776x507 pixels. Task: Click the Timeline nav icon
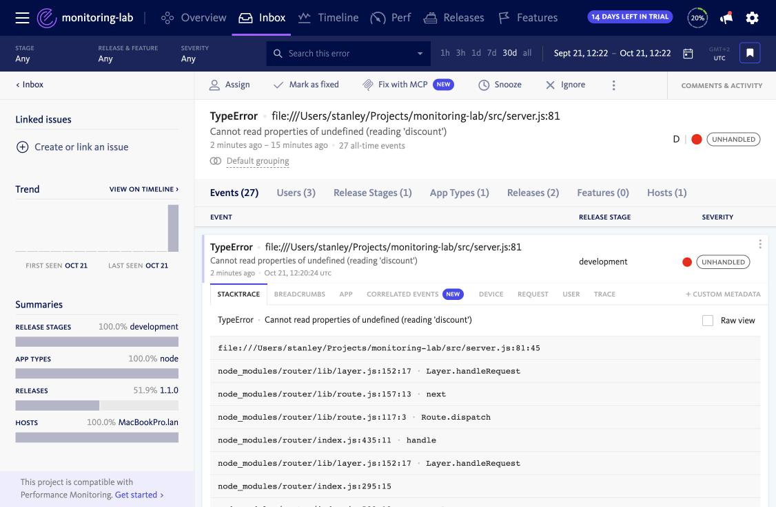[305, 18]
